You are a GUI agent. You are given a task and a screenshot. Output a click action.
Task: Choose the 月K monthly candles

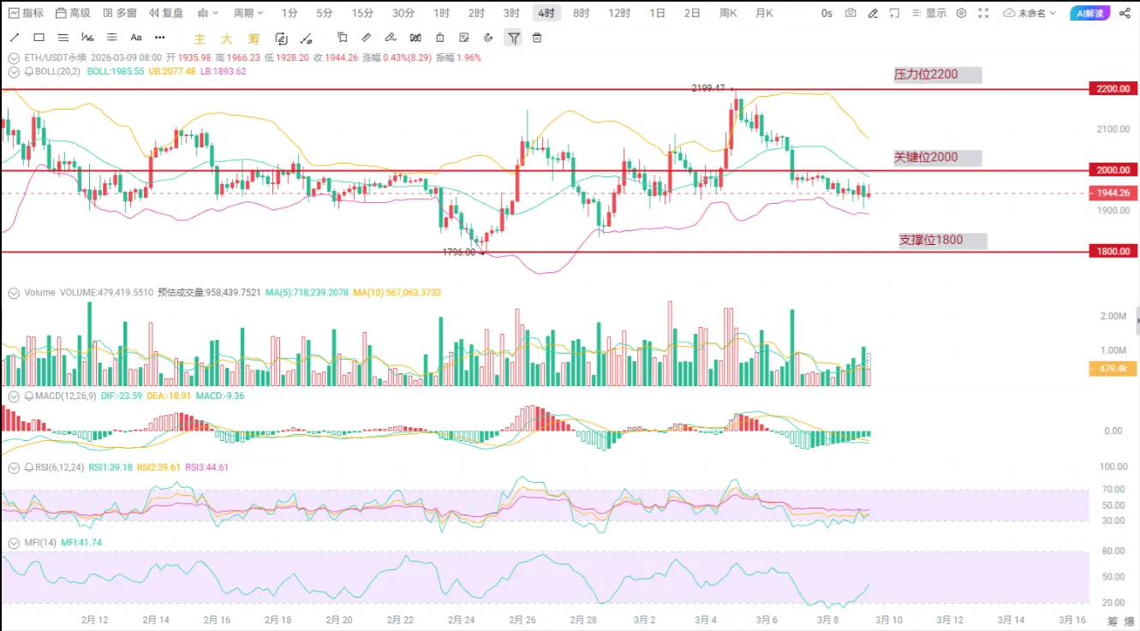(x=764, y=13)
